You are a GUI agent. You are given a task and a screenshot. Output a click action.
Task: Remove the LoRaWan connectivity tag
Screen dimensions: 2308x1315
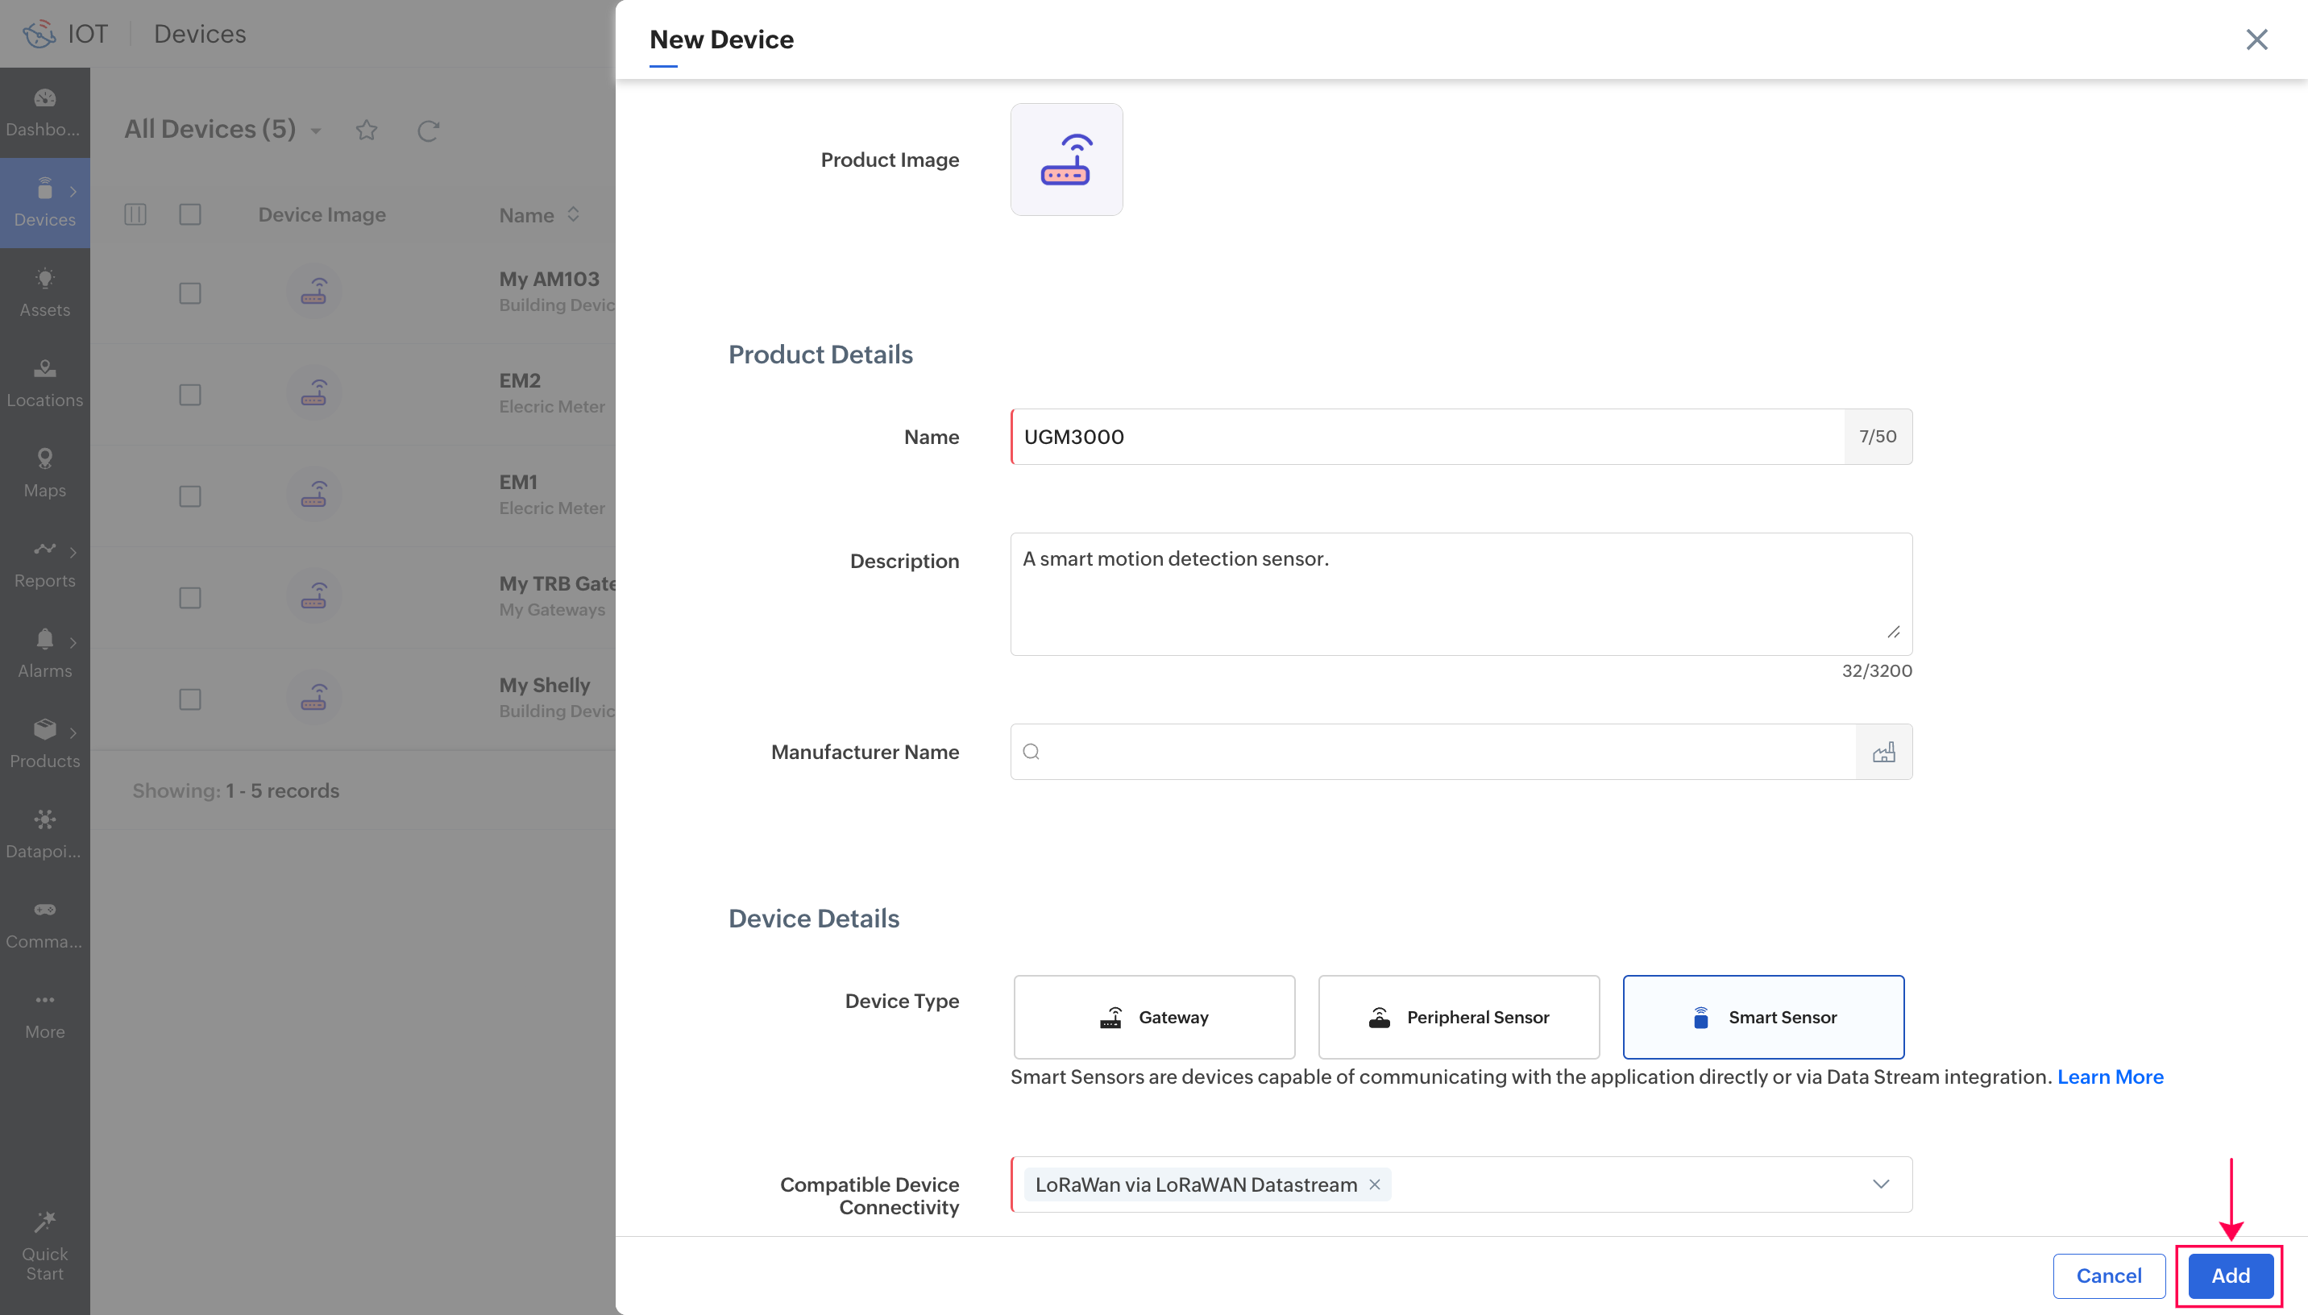click(1374, 1184)
